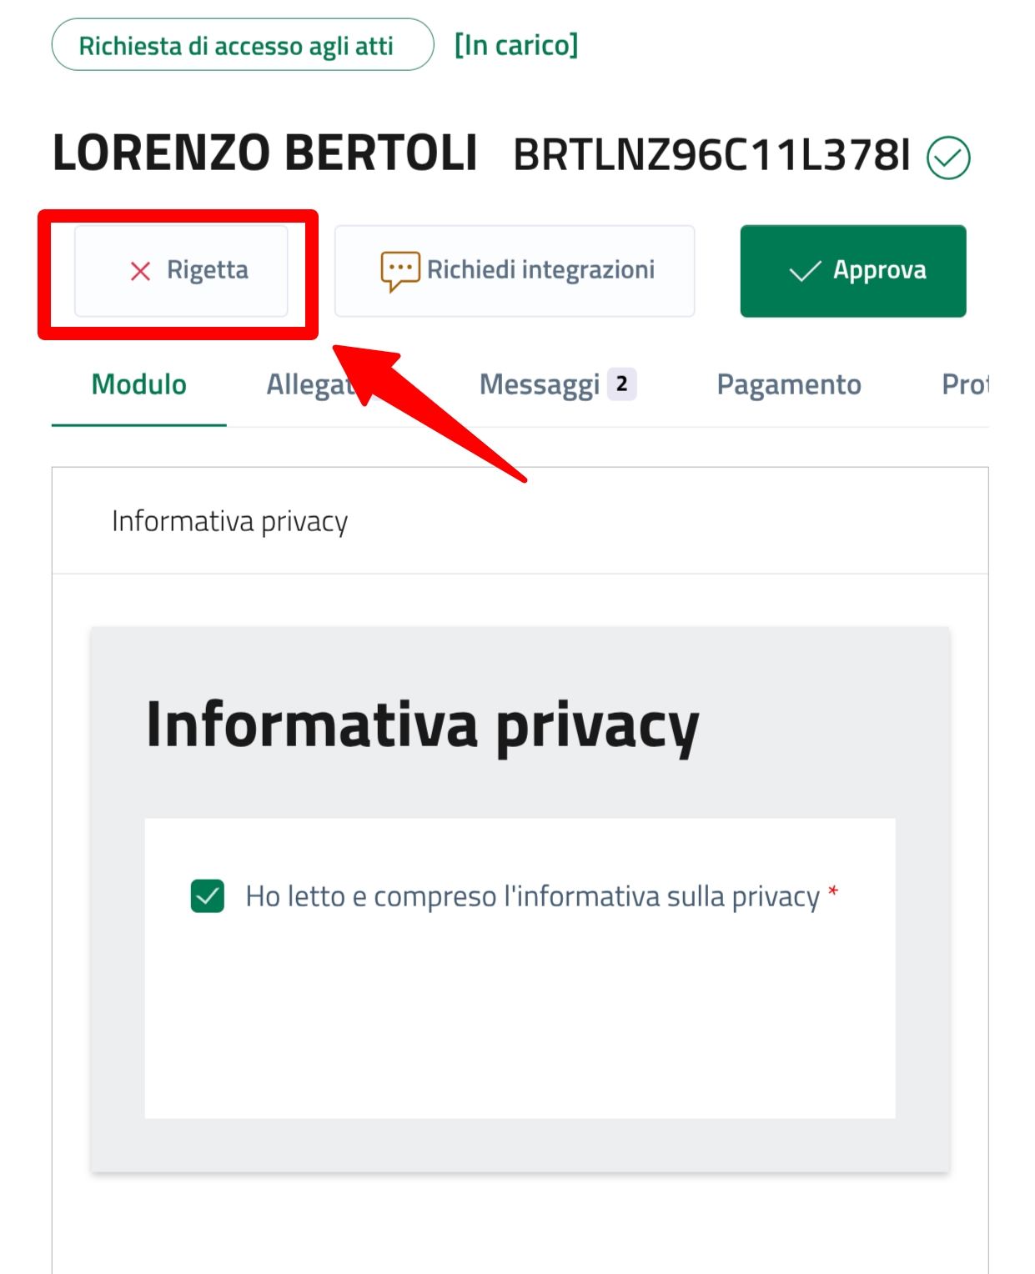Go to the Messaggi tab

540,385
